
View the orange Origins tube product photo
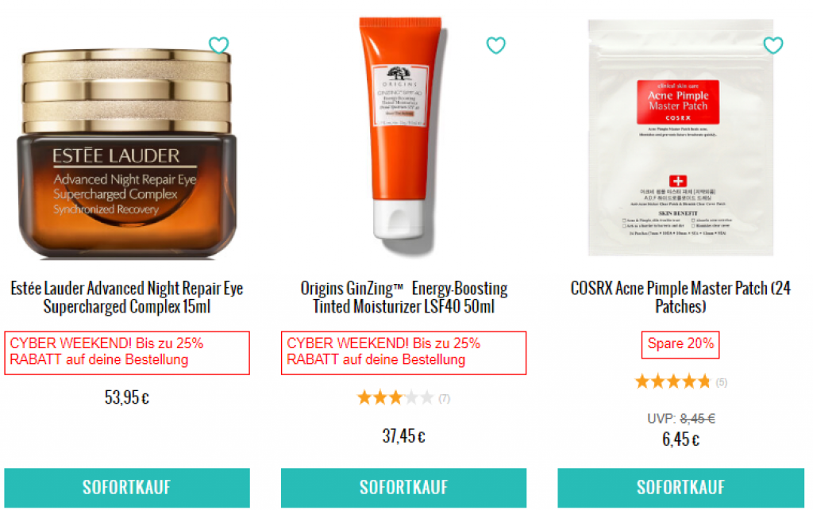(x=402, y=136)
